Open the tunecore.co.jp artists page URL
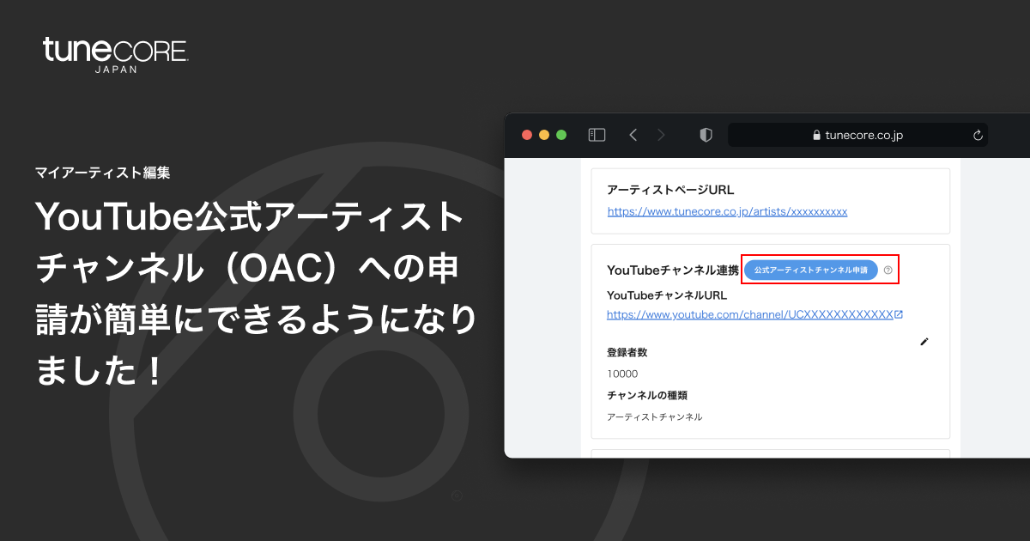 (x=726, y=211)
